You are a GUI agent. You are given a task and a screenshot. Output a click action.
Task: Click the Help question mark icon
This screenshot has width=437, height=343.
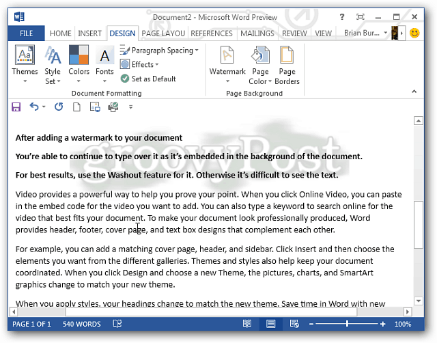tap(342, 16)
